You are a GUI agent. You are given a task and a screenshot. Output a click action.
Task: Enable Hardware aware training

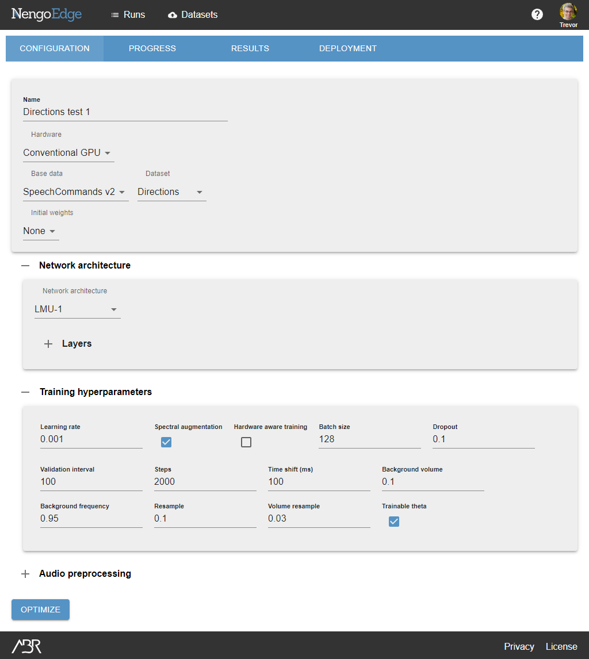click(246, 442)
